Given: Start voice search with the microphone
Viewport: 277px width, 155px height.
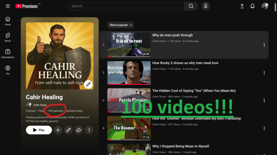Looking at the screenshot, I should coord(205,6).
